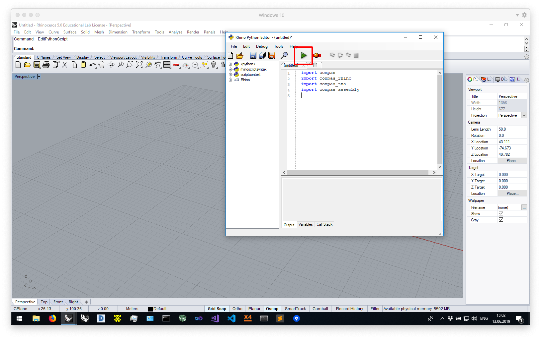Open Perspective viewport title dropdown arrow
The image size is (541, 339).
pos(39,77)
